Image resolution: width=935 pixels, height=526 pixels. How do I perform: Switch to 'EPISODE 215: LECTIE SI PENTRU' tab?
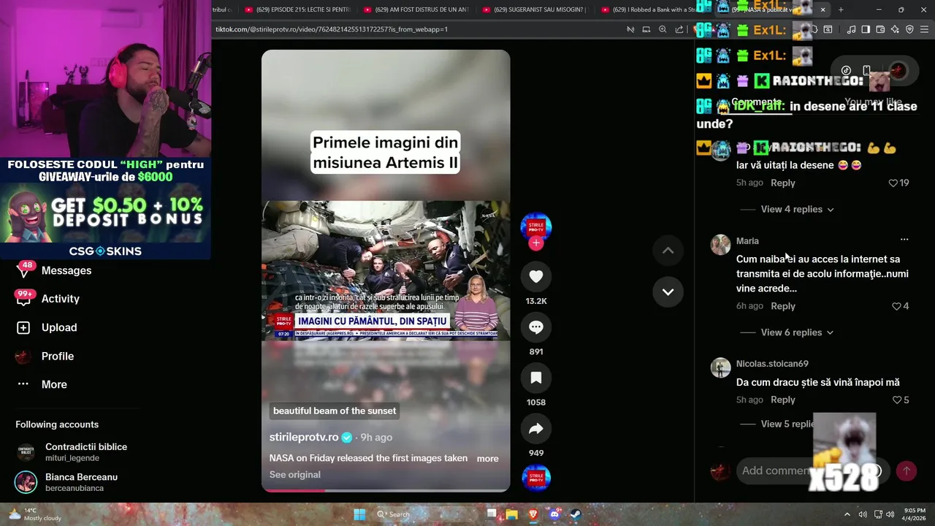297,9
